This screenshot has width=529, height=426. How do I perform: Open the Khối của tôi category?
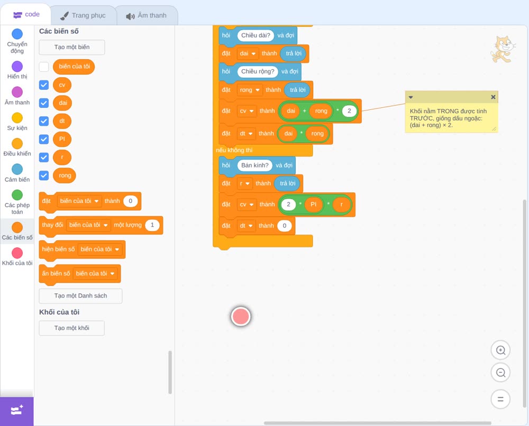click(17, 256)
